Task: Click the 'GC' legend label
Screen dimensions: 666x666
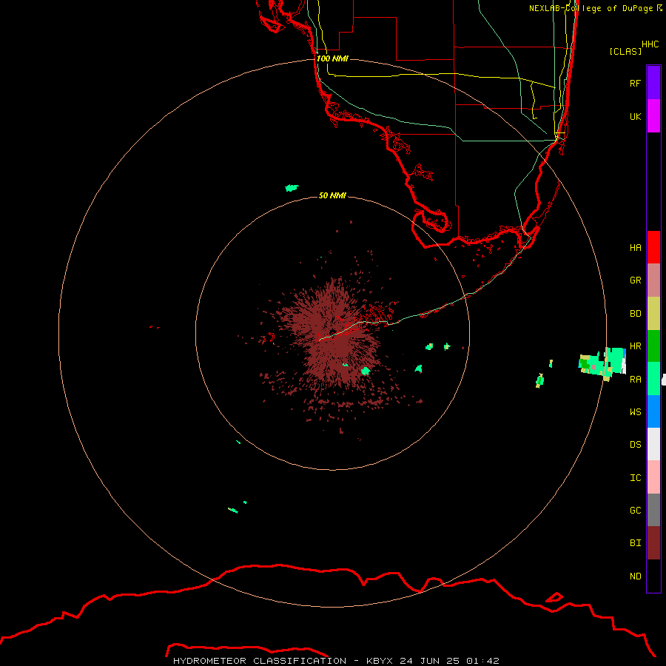Action: pyautogui.click(x=636, y=510)
